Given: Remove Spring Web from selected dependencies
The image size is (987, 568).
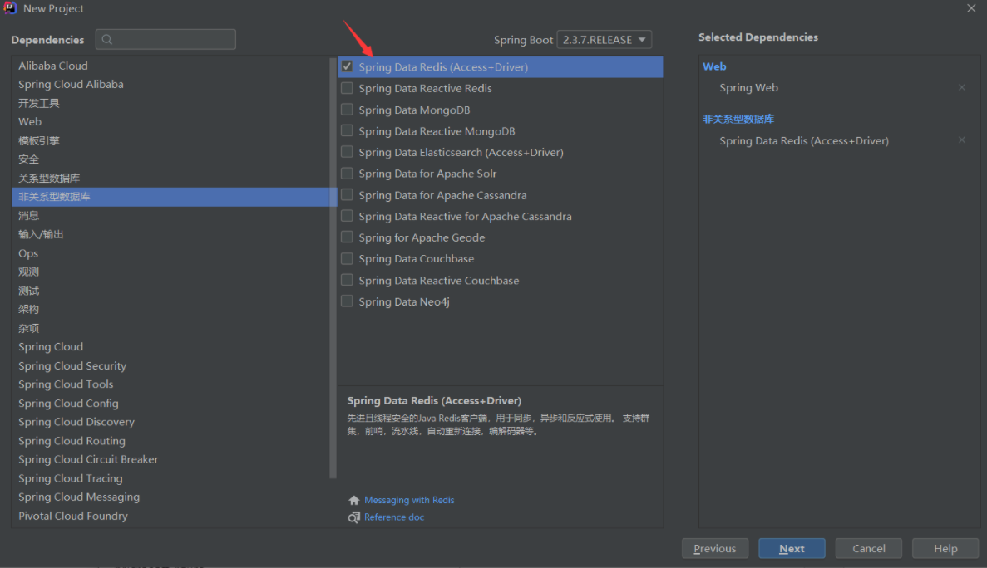Looking at the screenshot, I should [x=962, y=87].
